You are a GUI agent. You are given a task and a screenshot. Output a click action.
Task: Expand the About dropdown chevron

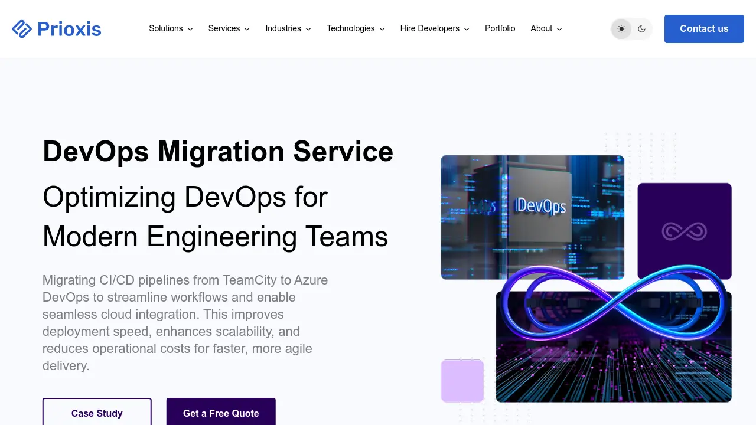click(x=559, y=29)
